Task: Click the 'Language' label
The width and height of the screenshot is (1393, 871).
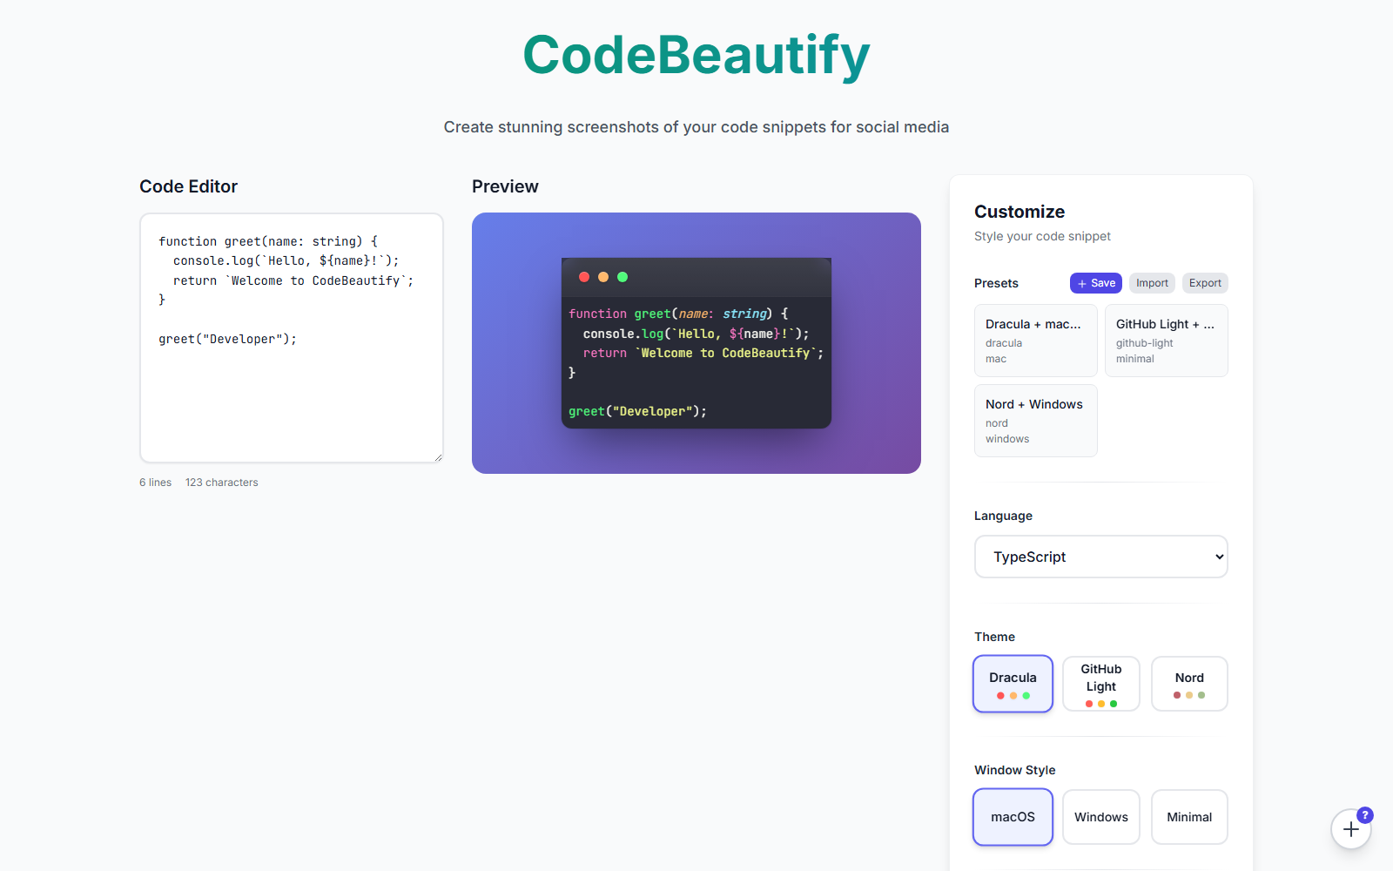Action: 1003,516
